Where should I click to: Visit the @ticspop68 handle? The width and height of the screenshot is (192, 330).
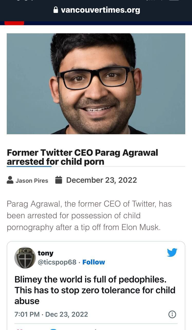[x=57, y=262]
